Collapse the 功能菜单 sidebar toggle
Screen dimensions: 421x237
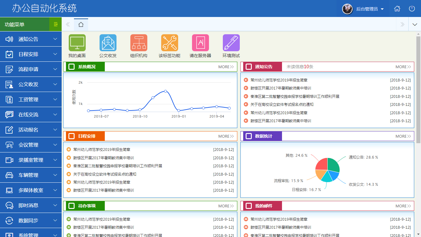[x=55, y=24]
